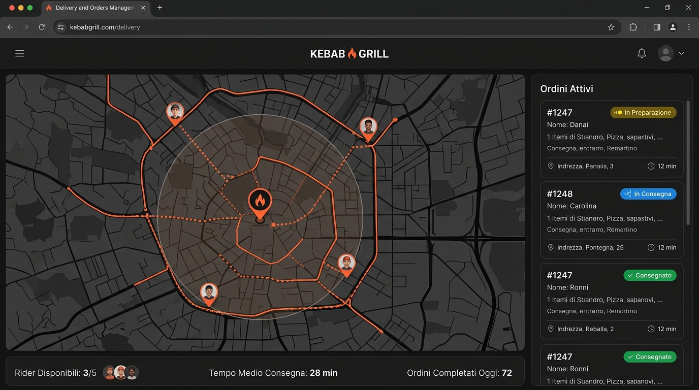This screenshot has height=390, width=699.
Task: Click the first rider avatar in Rider Disponibili
Action: coord(109,372)
